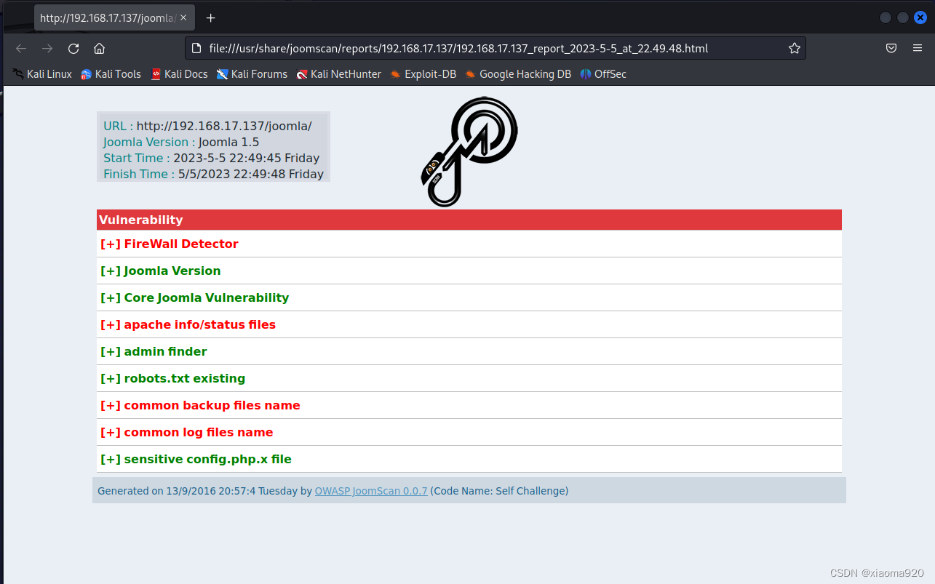Click the Start Time value text
Screen dimensions: 935x584
(246, 158)
